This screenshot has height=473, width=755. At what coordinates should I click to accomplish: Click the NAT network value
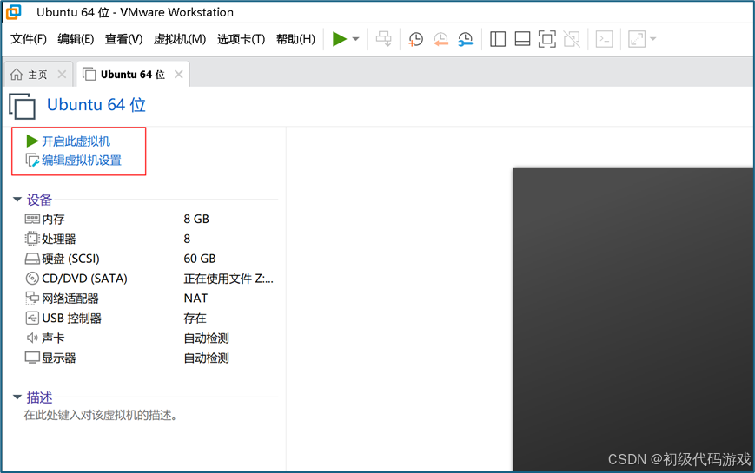tap(195, 299)
